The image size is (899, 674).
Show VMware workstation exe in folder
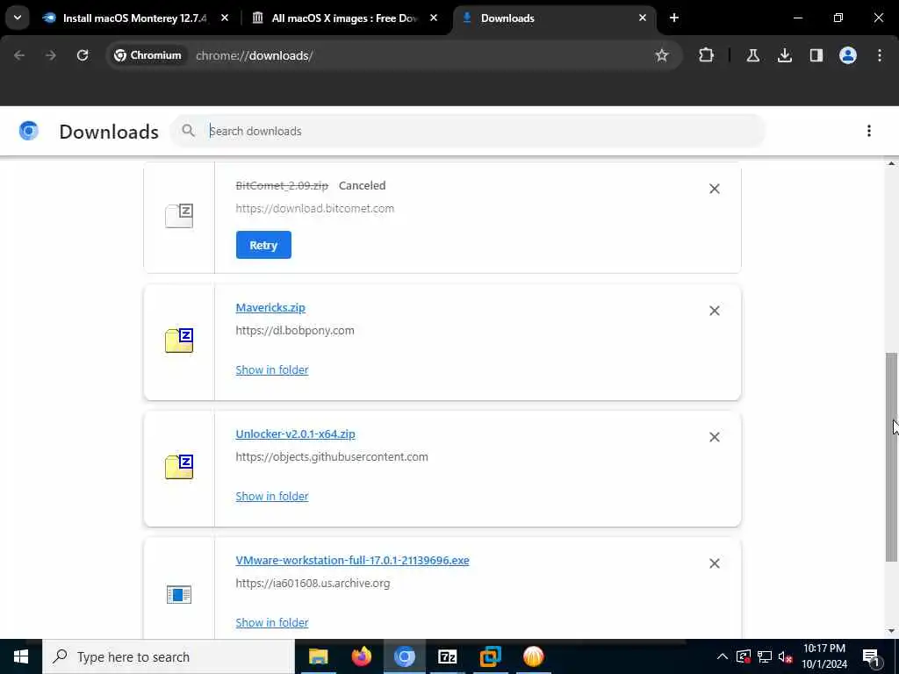point(272,622)
